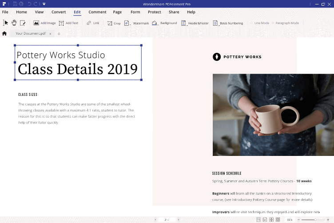The image size is (334, 223).
Task: Choose the Add Text tool
Action: [68, 23]
